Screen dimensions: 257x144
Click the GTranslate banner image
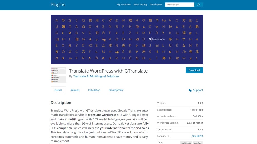click(127, 39)
